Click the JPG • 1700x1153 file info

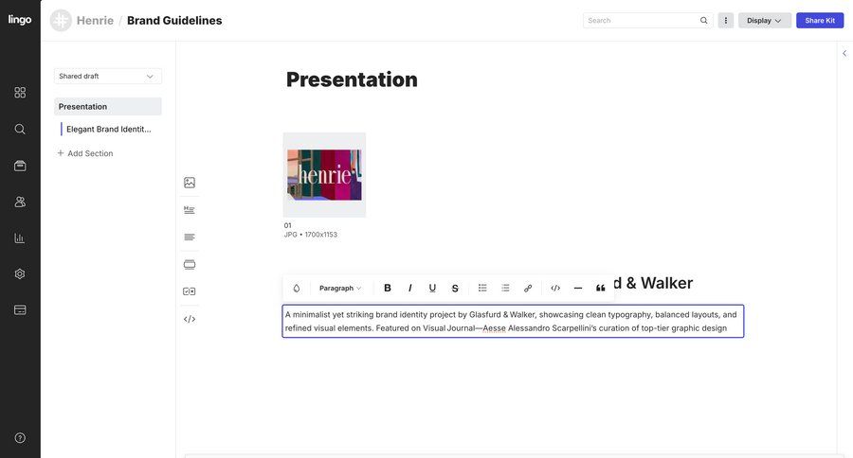click(x=311, y=235)
